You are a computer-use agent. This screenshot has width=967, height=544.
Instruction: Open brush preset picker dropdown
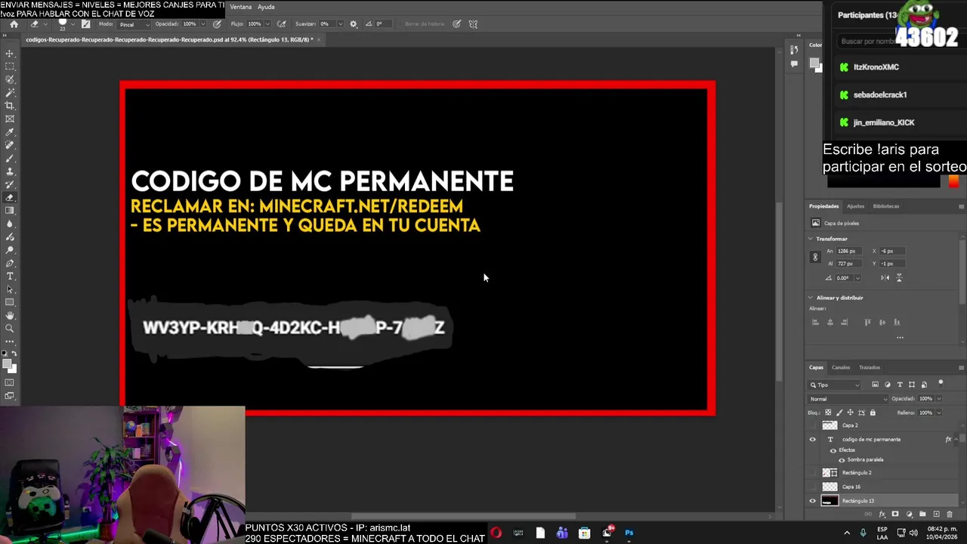point(73,23)
